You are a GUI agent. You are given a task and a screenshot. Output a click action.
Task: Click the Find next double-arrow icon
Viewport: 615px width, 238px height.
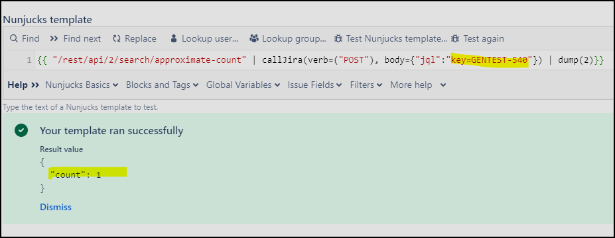tap(54, 39)
